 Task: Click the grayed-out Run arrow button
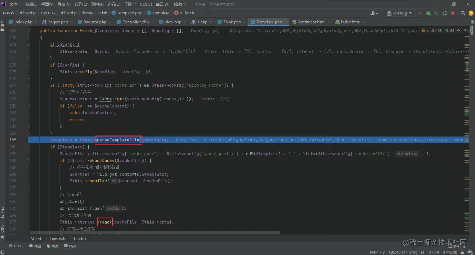click(420, 13)
